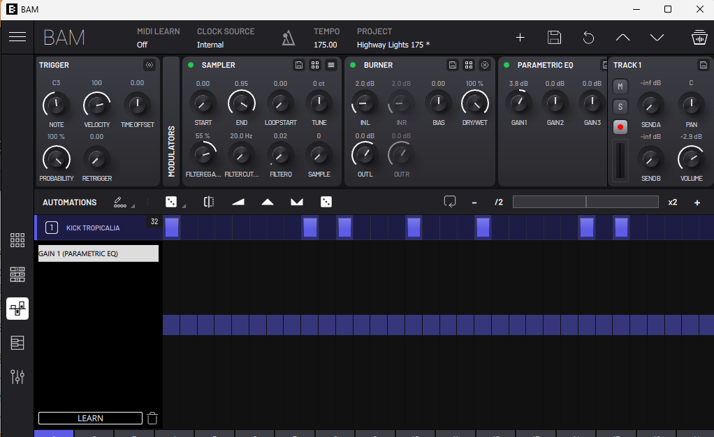Open the pad grid view in sidebar
The width and height of the screenshot is (714, 437).
point(17,240)
